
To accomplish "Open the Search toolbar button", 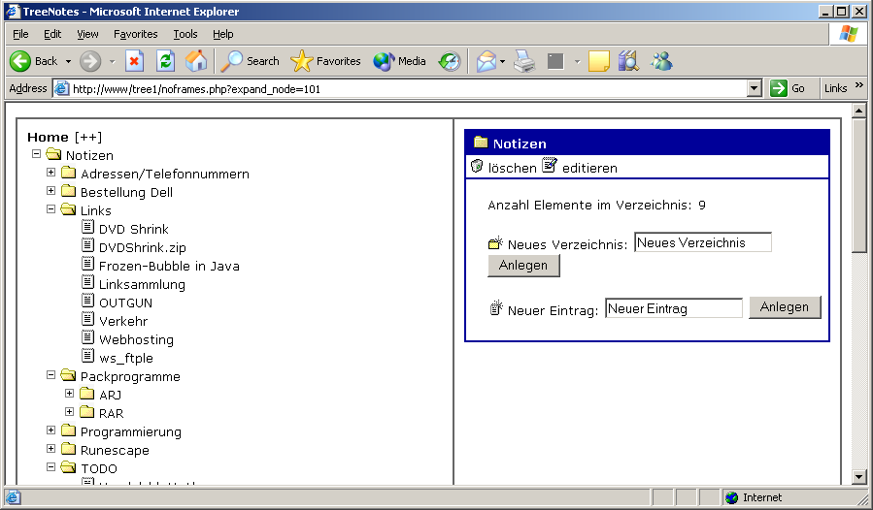I will [250, 61].
